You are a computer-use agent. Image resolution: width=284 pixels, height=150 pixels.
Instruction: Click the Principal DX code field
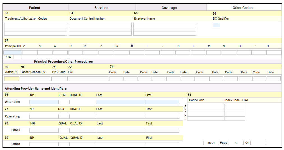12,53
